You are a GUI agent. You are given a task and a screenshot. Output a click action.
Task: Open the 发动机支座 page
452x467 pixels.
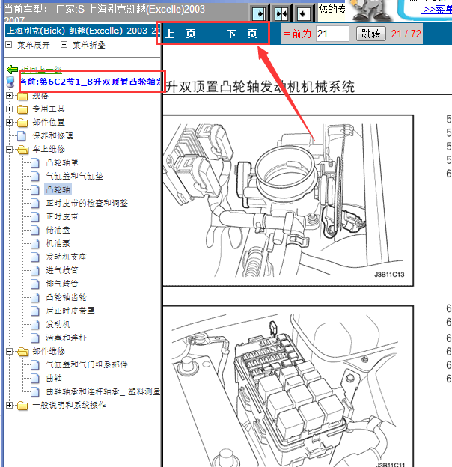click(x=66, y=257)
